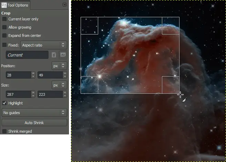
Task: Click top-left crop corner handle
Action: tap(89, 26)
